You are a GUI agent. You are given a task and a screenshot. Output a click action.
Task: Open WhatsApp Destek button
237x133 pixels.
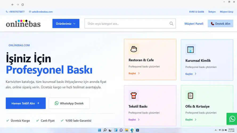pyautogui.click(x=69, y=103)
